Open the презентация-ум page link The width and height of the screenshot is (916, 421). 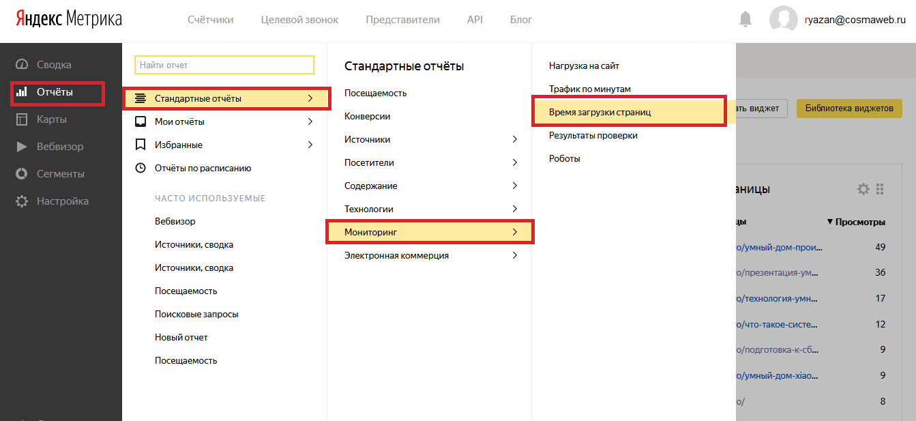tap(777, 272)
